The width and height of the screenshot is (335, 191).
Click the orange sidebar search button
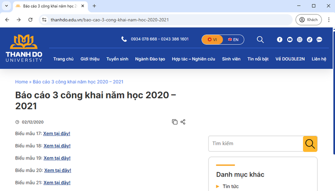[x=310, y=144]
